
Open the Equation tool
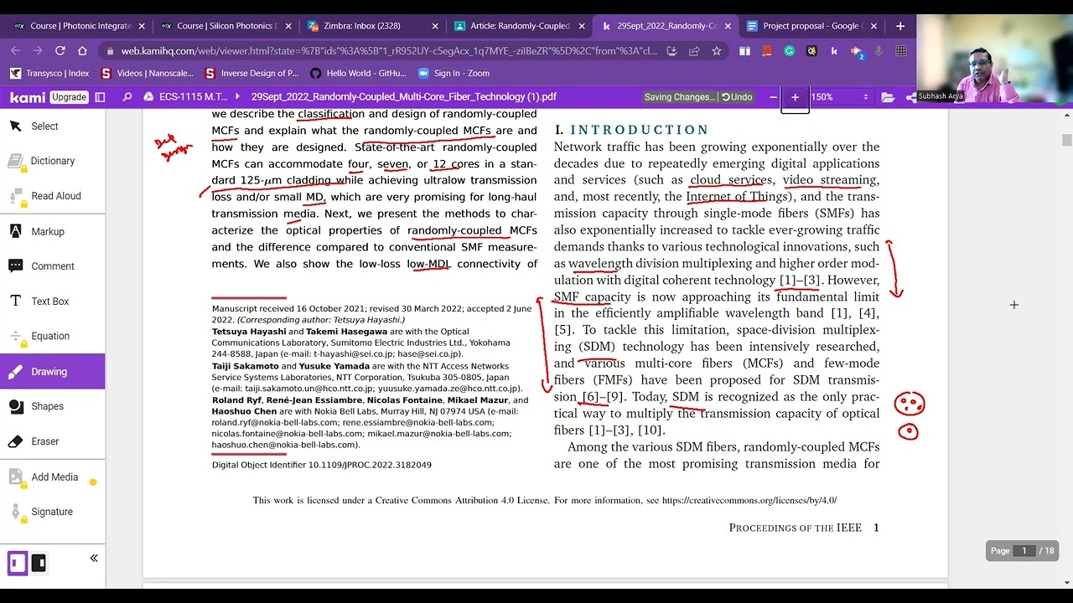(x=52, y=336)
